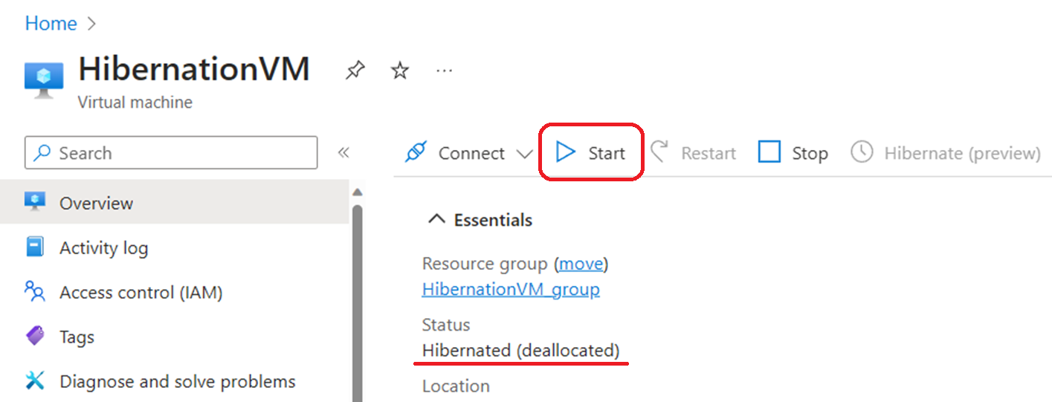Select the Hibernated (deallocated) status text
Screen dimensions: 1052x402
pyautogui.click(x=520, y=350)
